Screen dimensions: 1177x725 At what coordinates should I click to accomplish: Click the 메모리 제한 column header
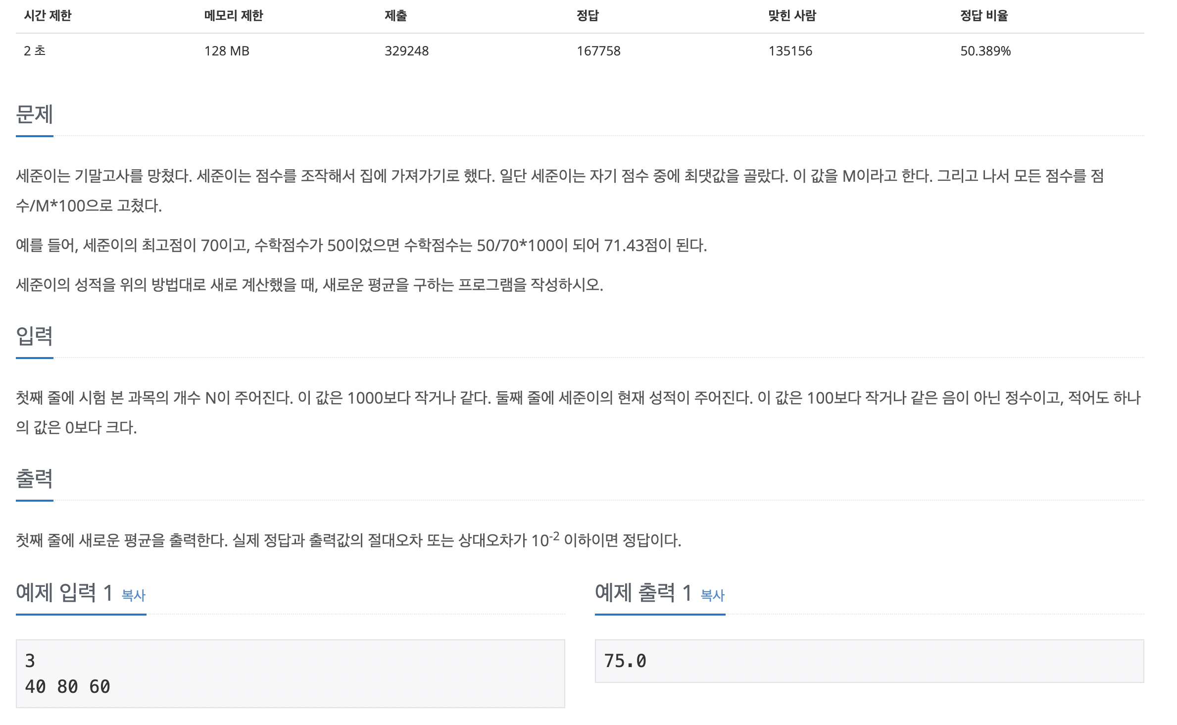234,16
